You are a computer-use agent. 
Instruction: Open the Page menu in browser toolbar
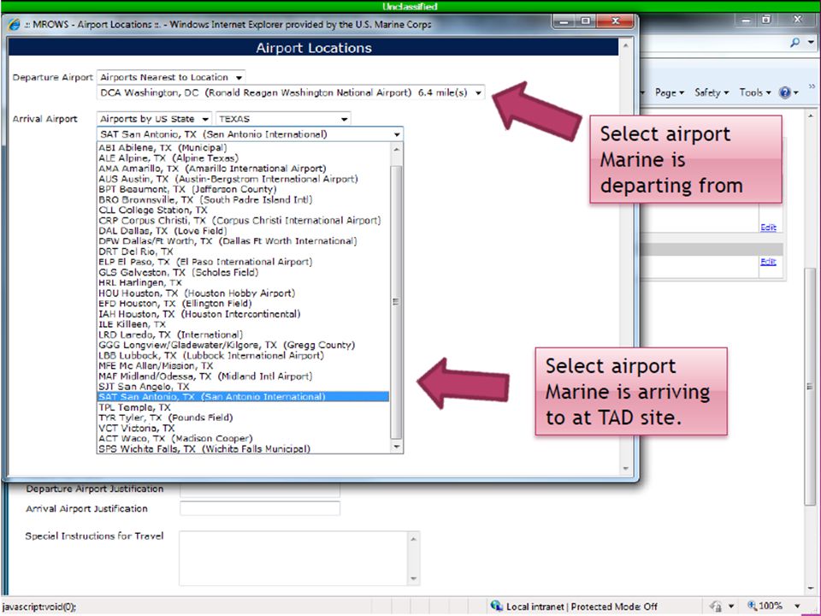[669, 92]
